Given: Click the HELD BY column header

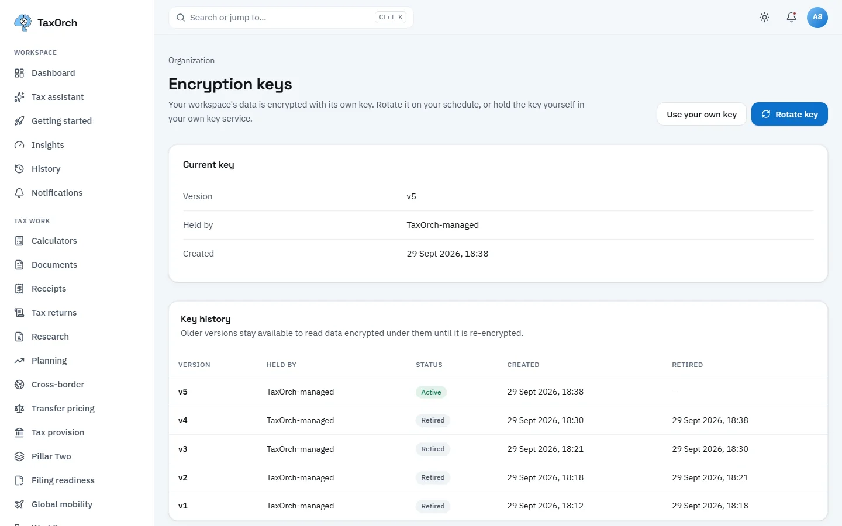Looking at the screenshot, I should [281, 365].
